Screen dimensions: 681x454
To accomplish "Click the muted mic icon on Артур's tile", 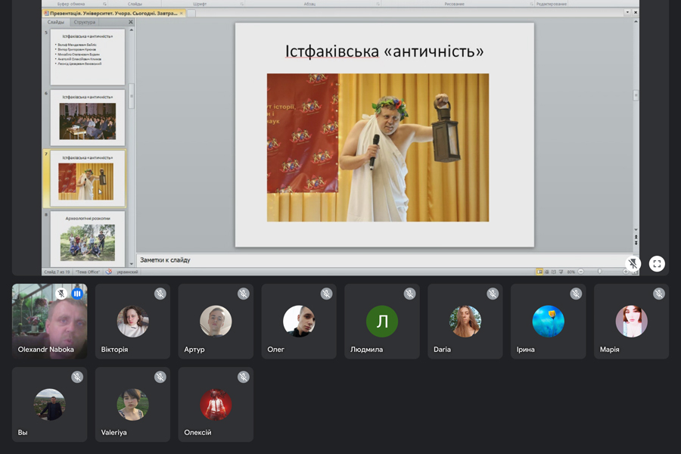I will point(243,294).
